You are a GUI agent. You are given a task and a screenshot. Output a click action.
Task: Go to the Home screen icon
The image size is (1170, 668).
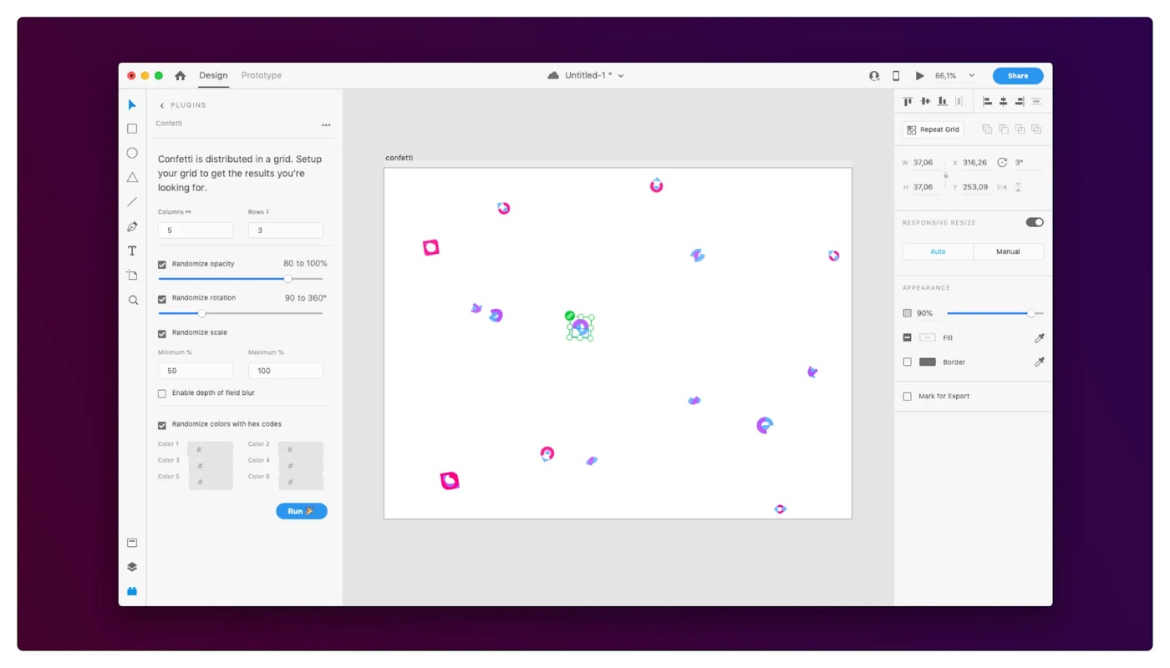pyautogui.click(x=180, y=75)
